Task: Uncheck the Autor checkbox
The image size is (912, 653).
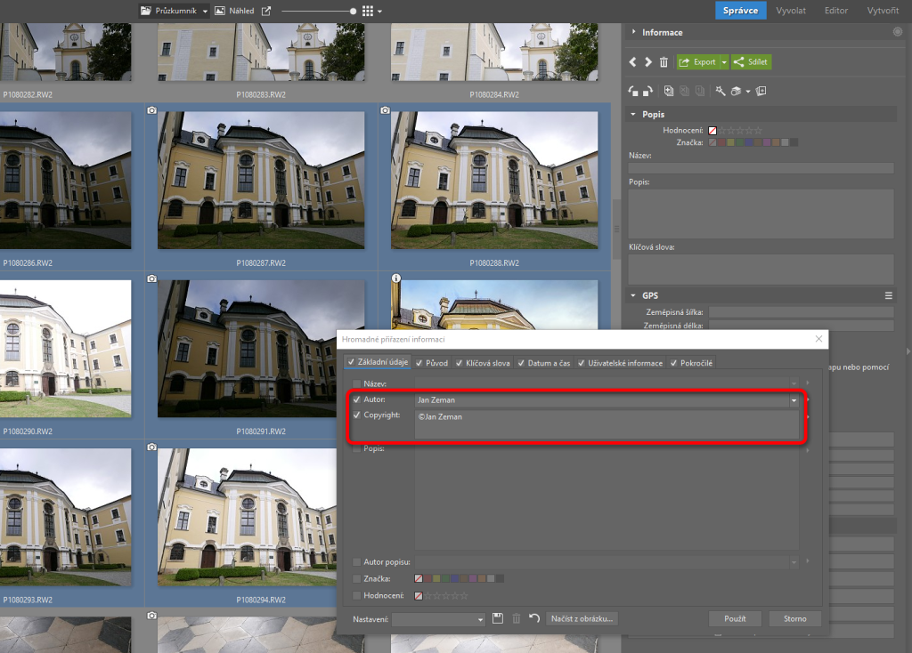Action: (357, 400)
